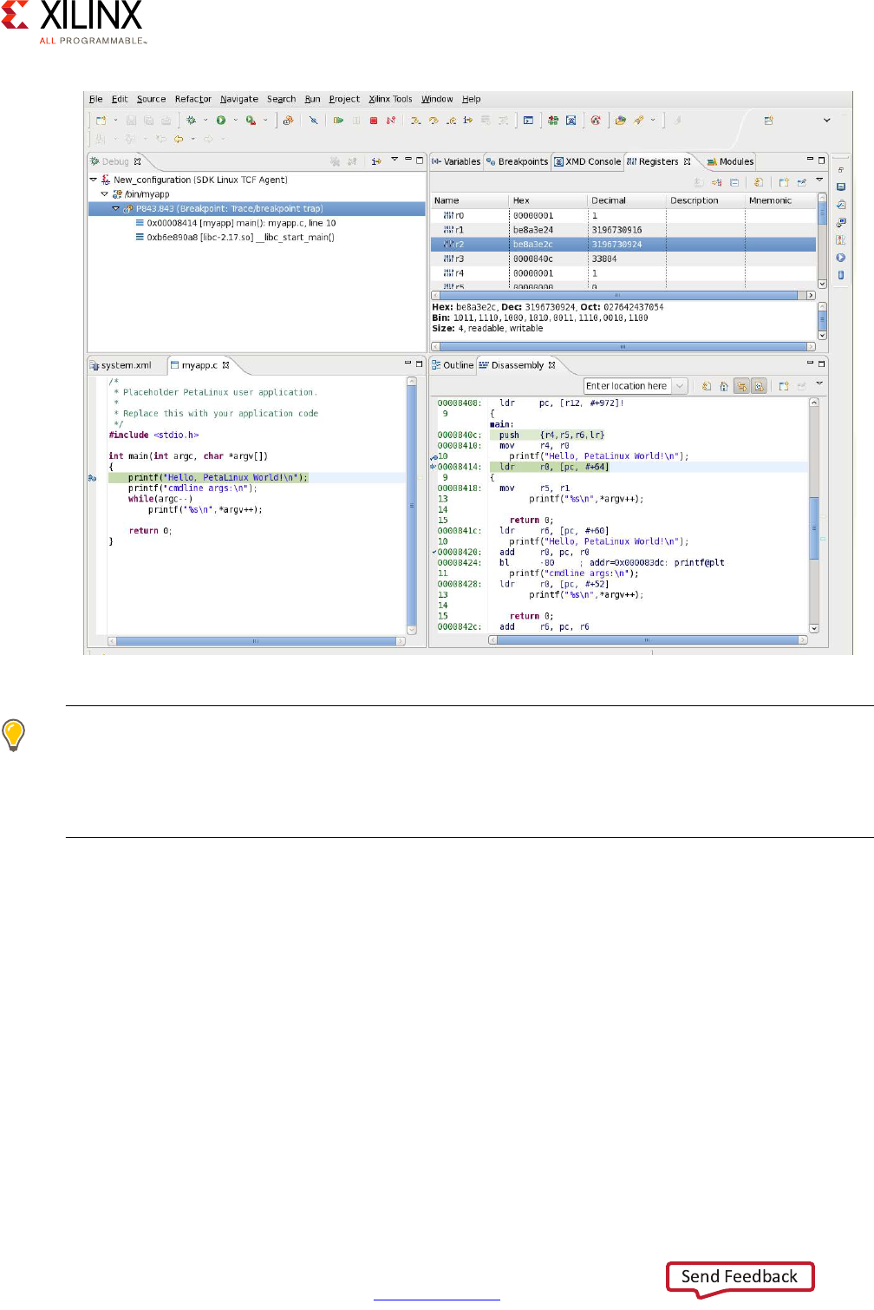Image resolution: width=874 pixels, height=1310 pixels.
Task: Open the File menu
Action: pyautogui.click(x=95, y=99)
